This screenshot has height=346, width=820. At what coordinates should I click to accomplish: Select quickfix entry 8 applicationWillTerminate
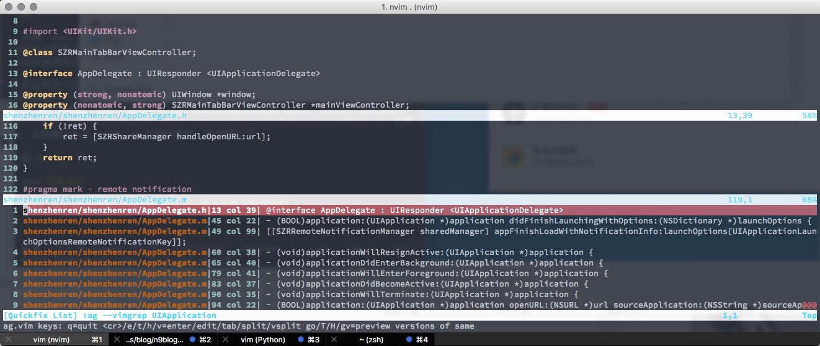coord(410,295)
